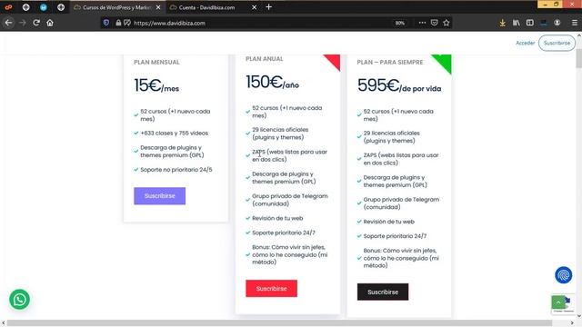This screenshot has width=582, height=327.
Task: Click the 15€/mes price
Action: (156, 85)
